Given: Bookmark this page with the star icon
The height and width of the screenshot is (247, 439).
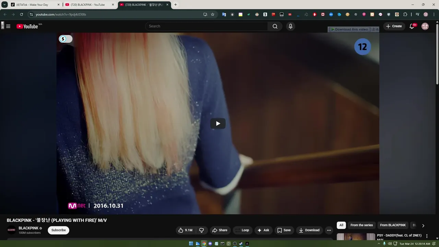Looking at the screenshot, I should tap(213, 14).
